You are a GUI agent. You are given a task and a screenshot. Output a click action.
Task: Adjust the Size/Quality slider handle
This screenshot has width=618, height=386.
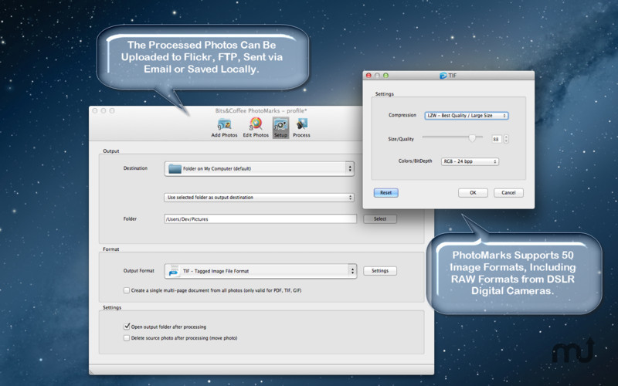pos(472,138)
